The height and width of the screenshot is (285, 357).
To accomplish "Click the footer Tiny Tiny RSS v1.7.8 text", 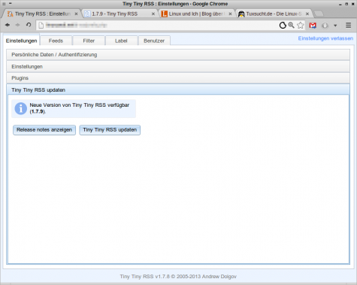I will (178, 277).
